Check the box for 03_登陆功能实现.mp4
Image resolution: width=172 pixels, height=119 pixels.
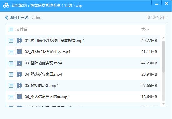pos(11,63)
